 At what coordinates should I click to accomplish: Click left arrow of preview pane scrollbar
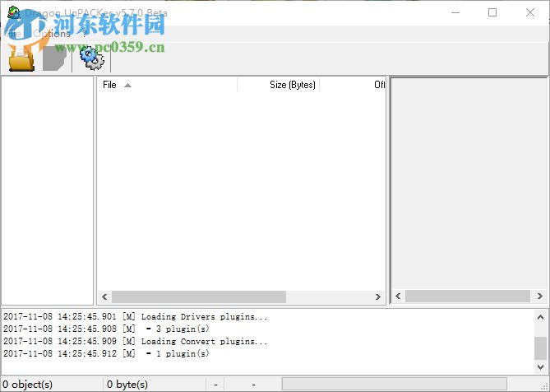pyautogui.click(x=398, y=296)
